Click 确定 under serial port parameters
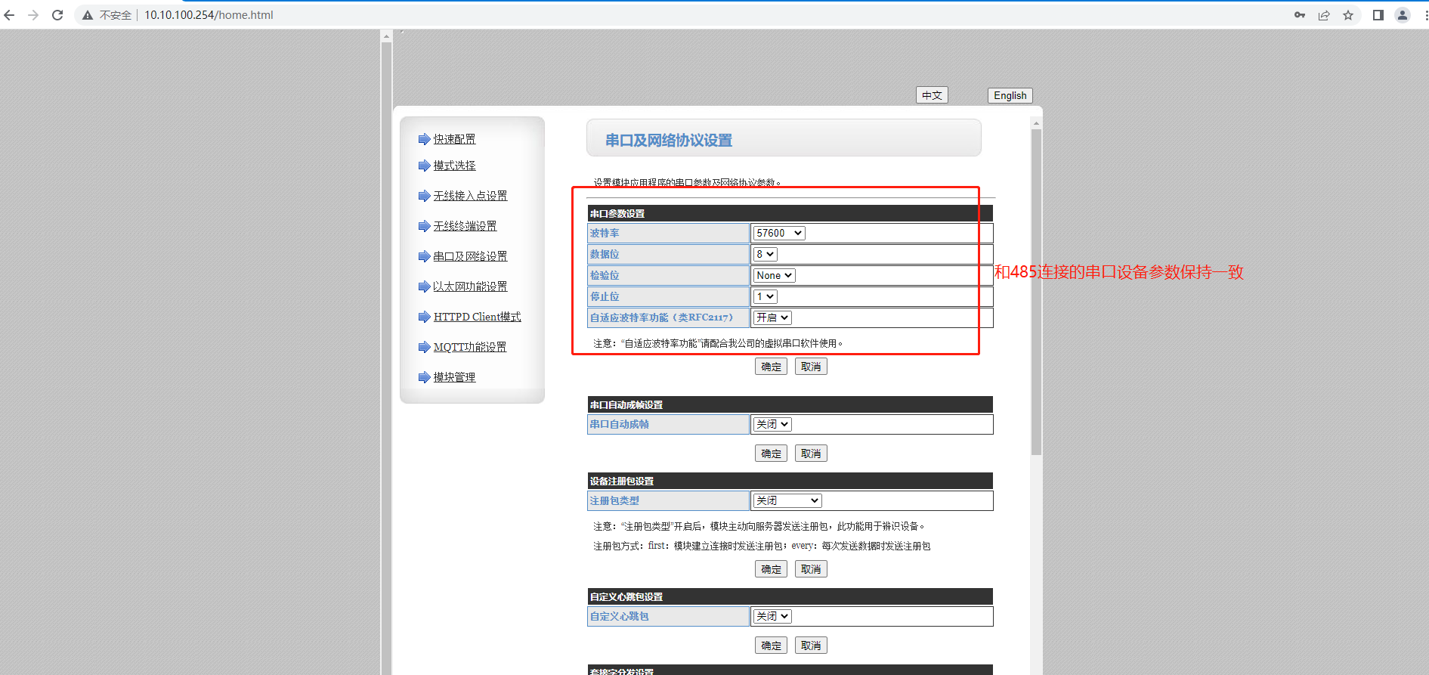The height and width of the screenshot is (675, 1429). click(x=771, y=367)
